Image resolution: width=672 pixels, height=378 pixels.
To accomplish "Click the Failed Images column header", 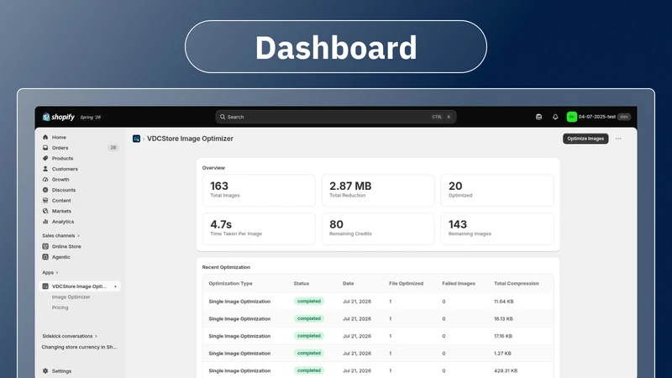I will (459, 283).
